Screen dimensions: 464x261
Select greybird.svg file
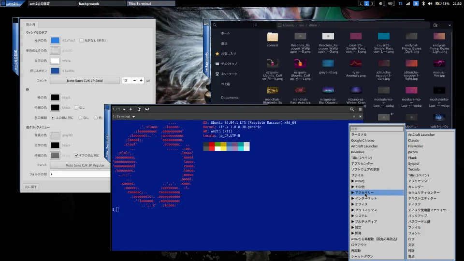pyautogui.click(x=328, y=67)
